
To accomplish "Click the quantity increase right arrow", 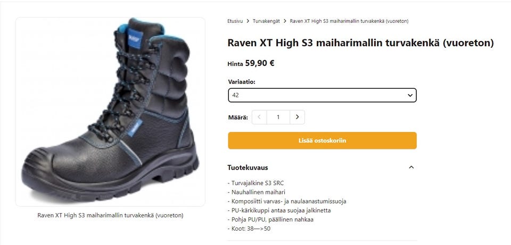I will (297, 117).
